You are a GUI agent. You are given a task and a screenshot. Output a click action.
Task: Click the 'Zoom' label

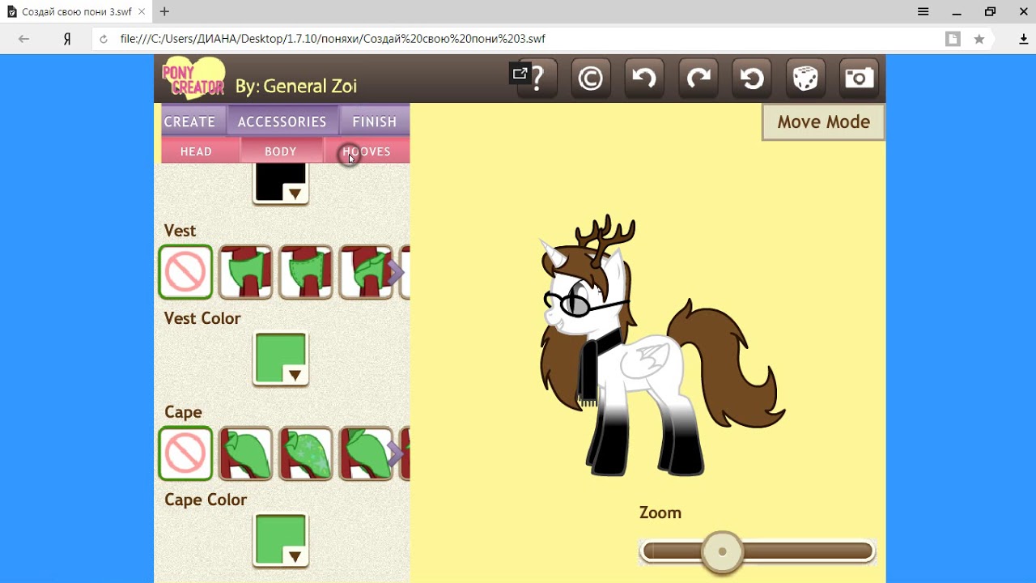pos(660,513)
